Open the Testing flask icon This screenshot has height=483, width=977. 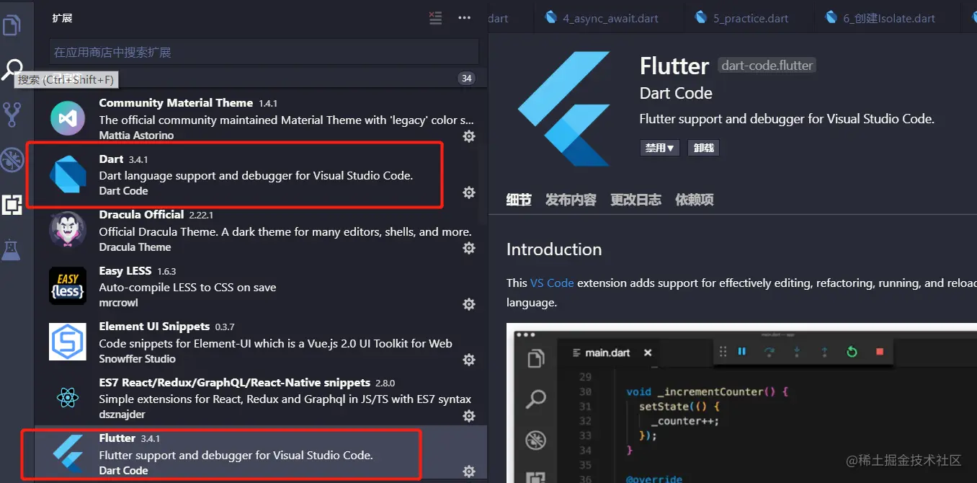tap(11, 249)
